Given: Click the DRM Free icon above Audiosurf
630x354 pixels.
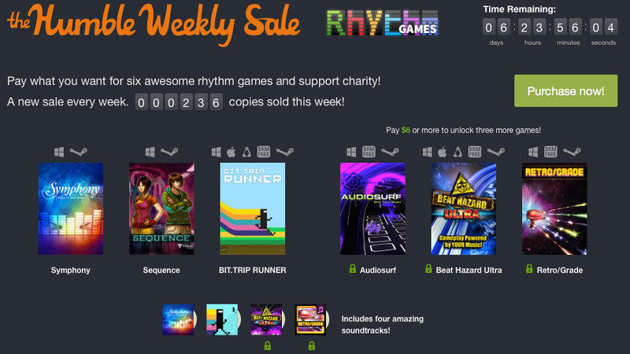Looking at the screenshot, I should (369, 152).
